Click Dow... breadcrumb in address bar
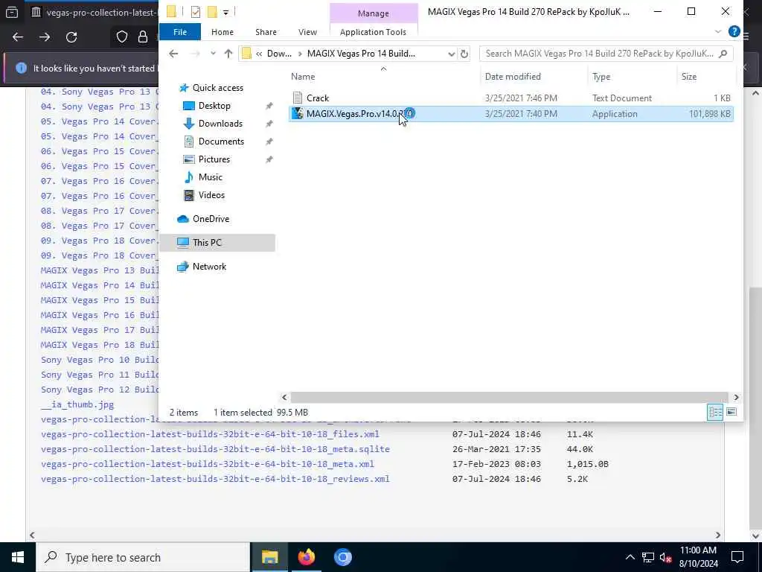The image size is (762, 572). (x=279, y=54)
